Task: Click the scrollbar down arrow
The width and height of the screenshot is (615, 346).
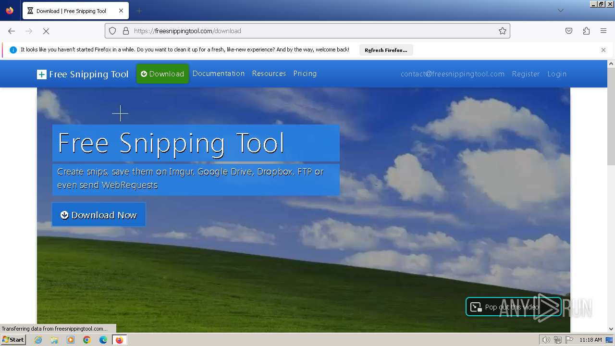Action: click(x=611, y=329)
